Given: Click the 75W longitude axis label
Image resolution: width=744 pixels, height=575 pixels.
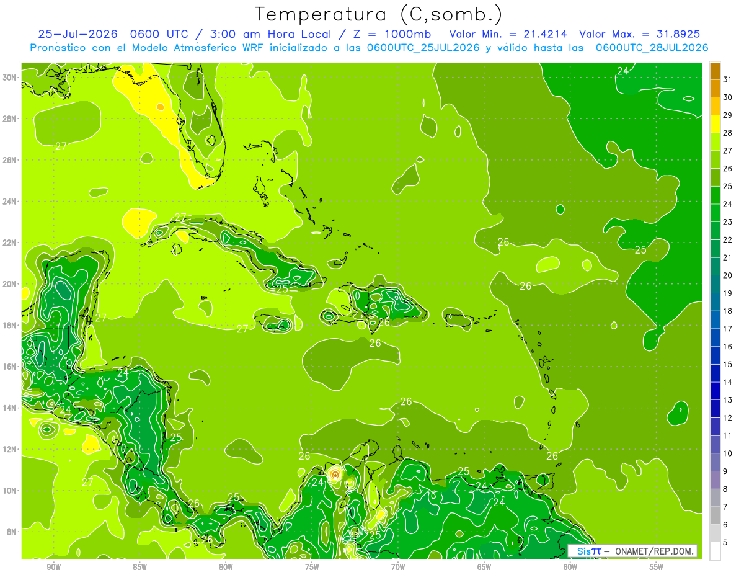Looking at the screenshot, I should pos(312,567).
